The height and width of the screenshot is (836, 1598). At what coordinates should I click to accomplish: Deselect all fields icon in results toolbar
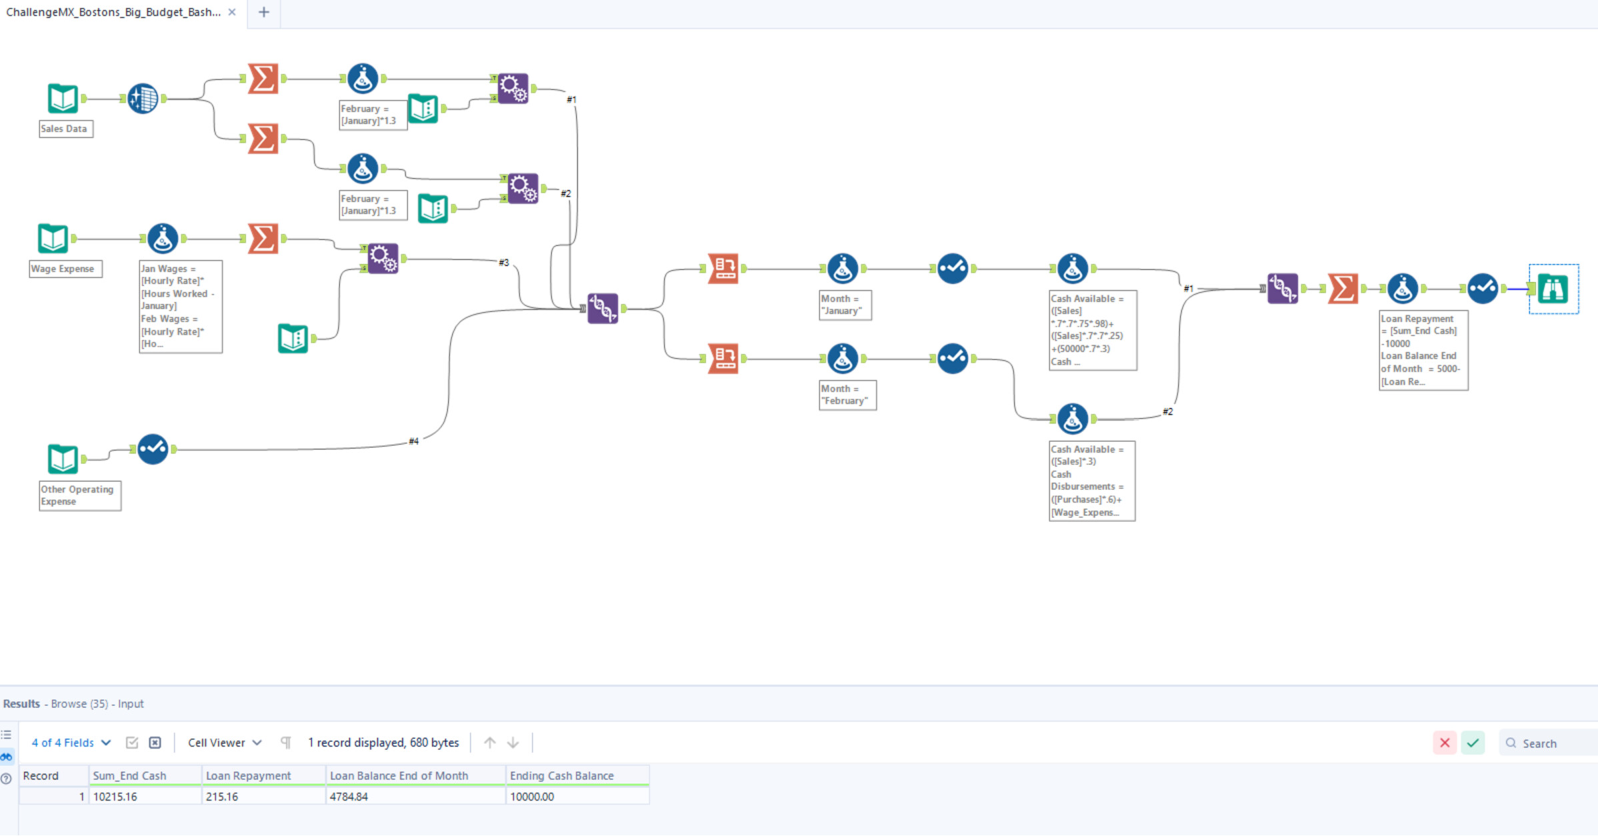155,743
